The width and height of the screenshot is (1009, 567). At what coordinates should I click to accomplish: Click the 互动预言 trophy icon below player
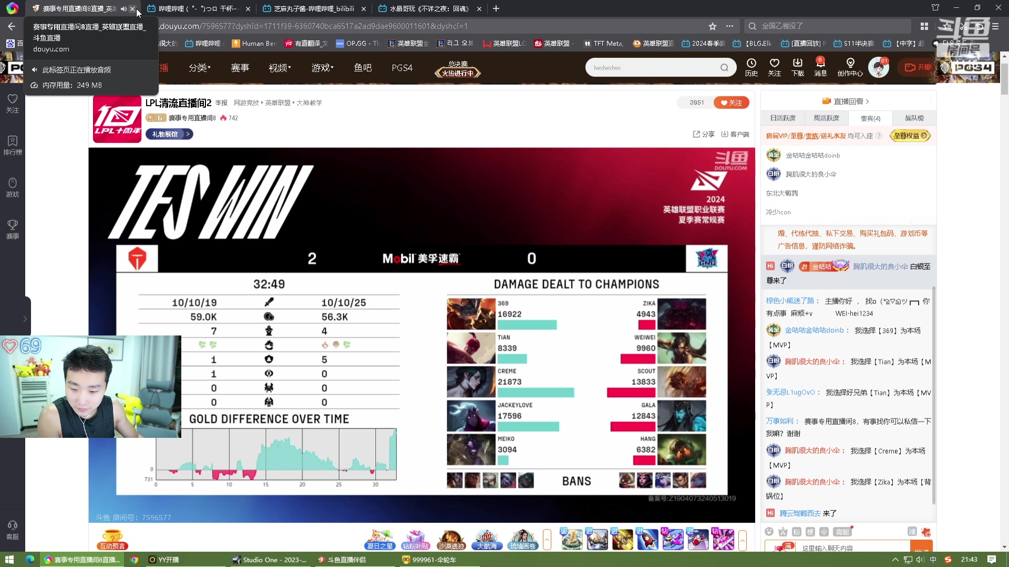click(112, 540)
